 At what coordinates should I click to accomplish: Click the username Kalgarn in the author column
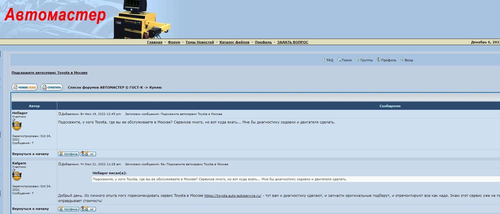point(19,163)
